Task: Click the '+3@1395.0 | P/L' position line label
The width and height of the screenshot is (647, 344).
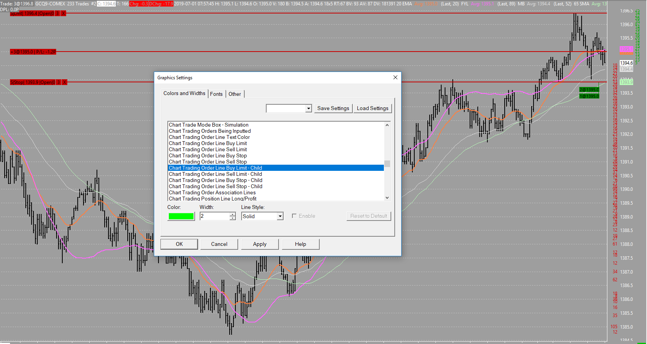Action: pyautogui.click(x=33, y=52)
